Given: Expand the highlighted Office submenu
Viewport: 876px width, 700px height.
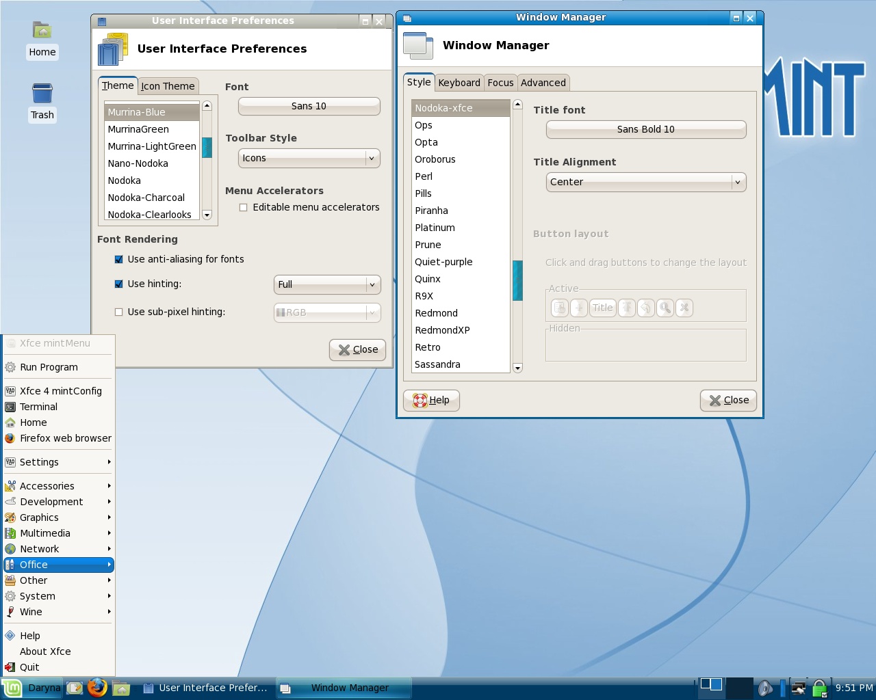Looking at the screenshot, I should [x=58, y=565].
